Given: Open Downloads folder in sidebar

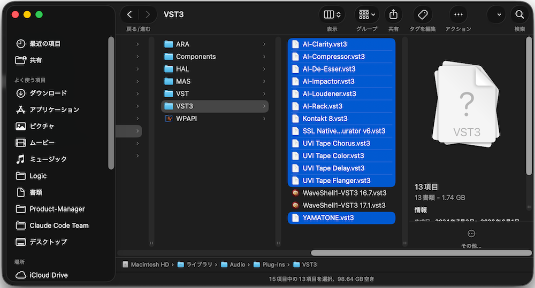Looking at the screenshot, I should (x=41, y=93).
